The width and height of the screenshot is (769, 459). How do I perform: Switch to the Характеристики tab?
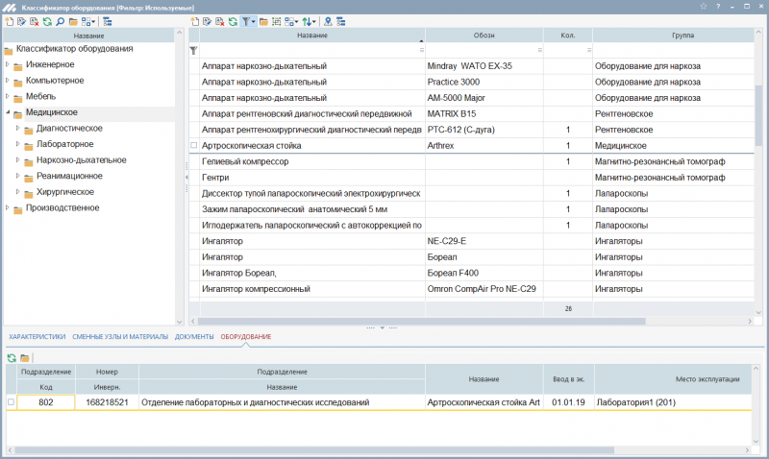pos(37,337)
